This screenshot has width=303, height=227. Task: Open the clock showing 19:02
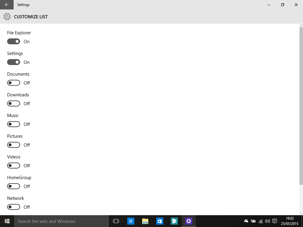pyautogui.click(x=290, y=221)
